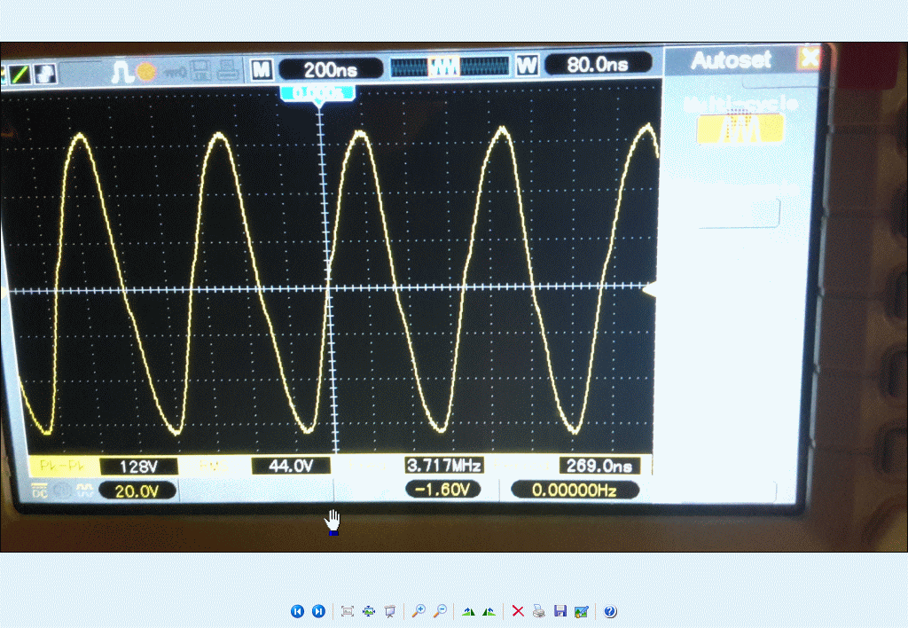The width and height of the screenshot is (908, 628).
Task: Advance to the next image
Action: (318, 611)
